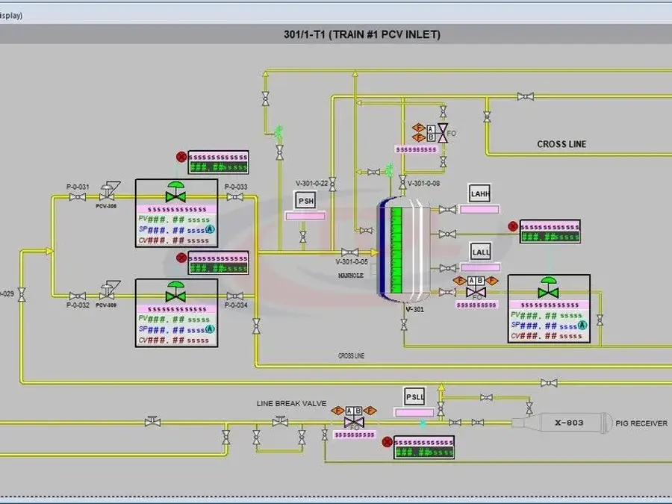Screen dimensions: 672x504
Task: Select the P-0-033 valve symbol
Action: pyautogui.click(x=235, y=196)
